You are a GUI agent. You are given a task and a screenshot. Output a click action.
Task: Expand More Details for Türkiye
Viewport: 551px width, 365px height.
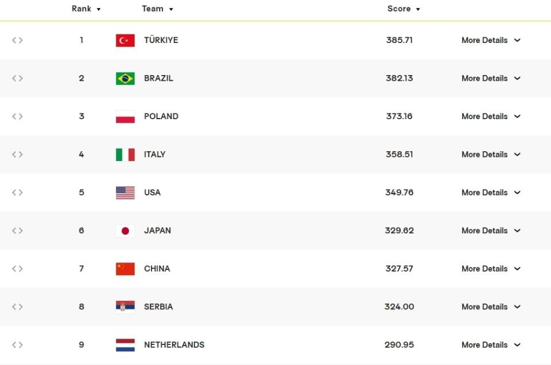pyautogui.click(x=491, y=40)
